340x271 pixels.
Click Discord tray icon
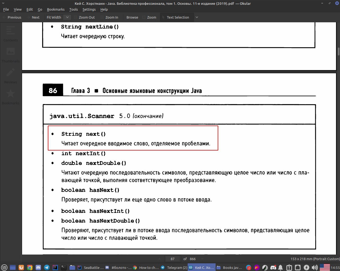(273, 268)
